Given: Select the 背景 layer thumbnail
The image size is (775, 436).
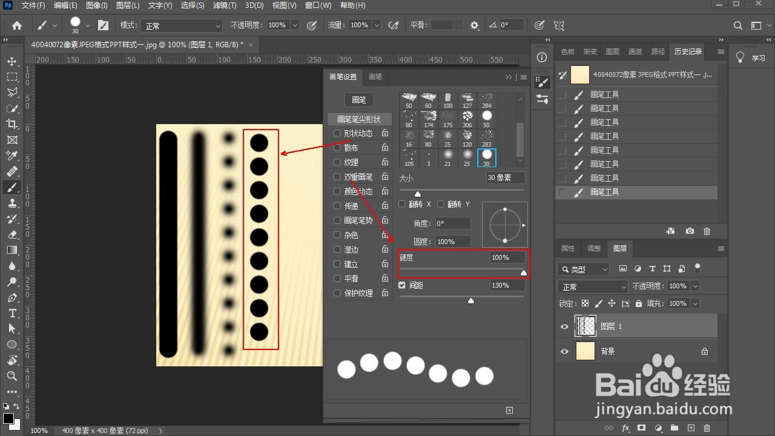Looking at the screenshot, I should tap(585, 351).
